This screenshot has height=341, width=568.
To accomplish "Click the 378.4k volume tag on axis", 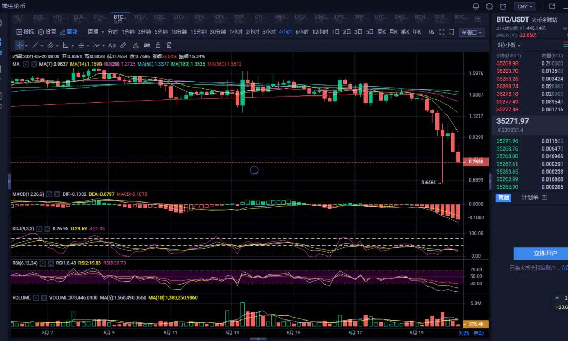I will [476, 324].
